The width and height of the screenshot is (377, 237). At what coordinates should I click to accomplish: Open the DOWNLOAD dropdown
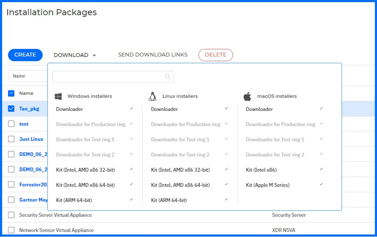point(75,55)
